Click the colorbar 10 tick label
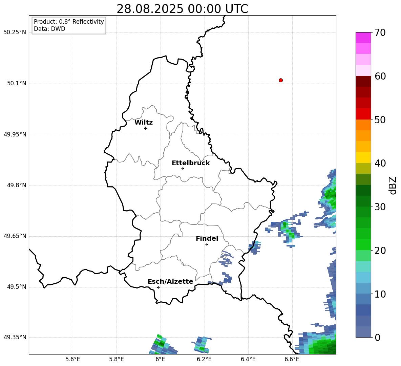This screenshot has height=366, width=401. coord(380,294)
